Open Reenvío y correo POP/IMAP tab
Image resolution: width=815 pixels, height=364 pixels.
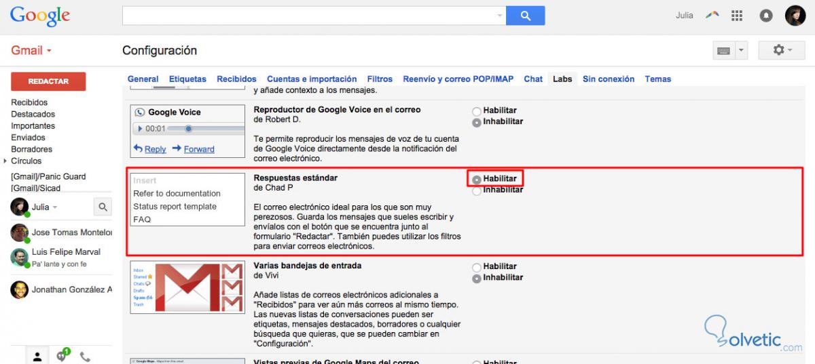(458, 79)
